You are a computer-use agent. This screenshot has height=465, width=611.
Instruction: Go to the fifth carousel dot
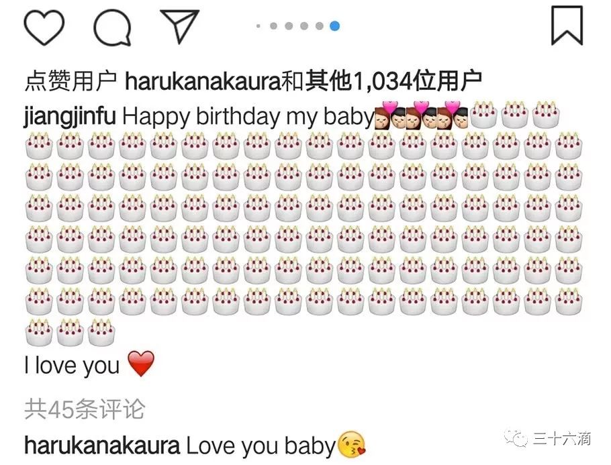(x=319, y=26)
